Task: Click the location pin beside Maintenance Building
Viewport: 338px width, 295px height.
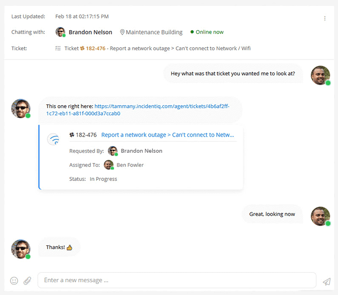Action: click(x=122, y=32)
